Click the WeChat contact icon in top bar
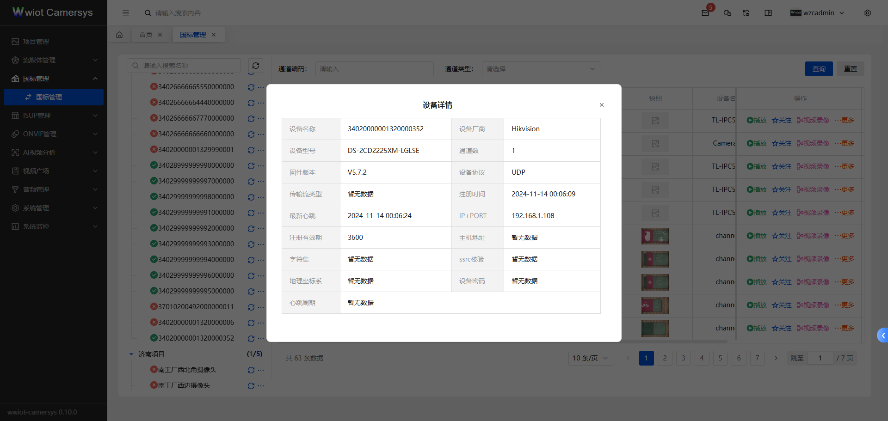Viewport: 888px width, 421px height. pyautogui.click(x=727, y=13)
